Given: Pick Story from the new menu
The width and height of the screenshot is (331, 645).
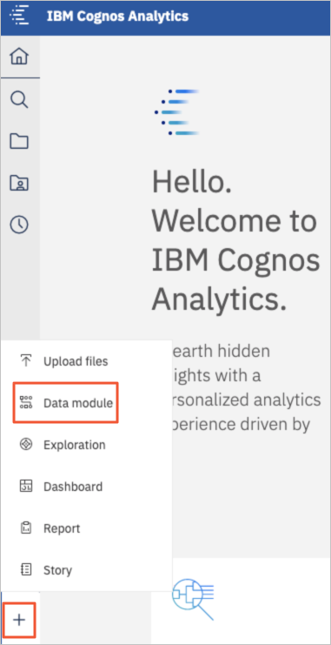Looking at the screenshot, I should point(86,570).
